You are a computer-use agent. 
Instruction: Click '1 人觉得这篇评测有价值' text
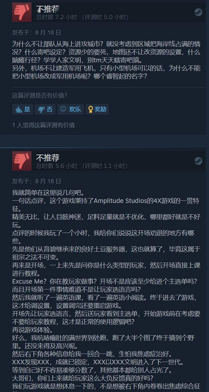point(43,125)
